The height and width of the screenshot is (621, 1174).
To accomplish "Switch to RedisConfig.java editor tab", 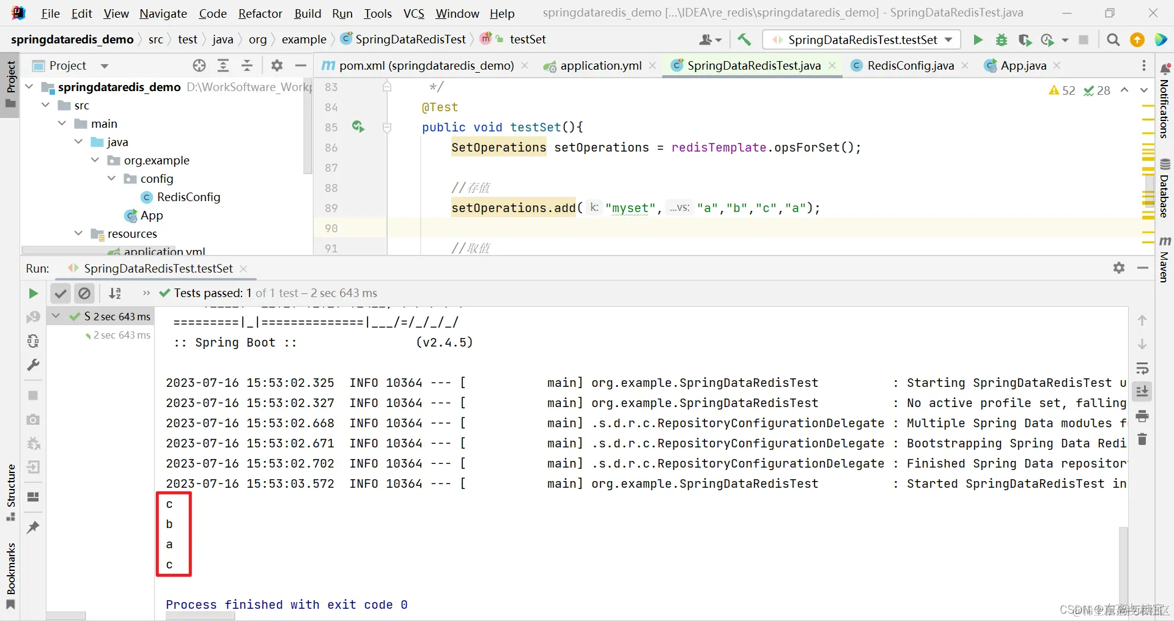I will click(x=910, y=65).
